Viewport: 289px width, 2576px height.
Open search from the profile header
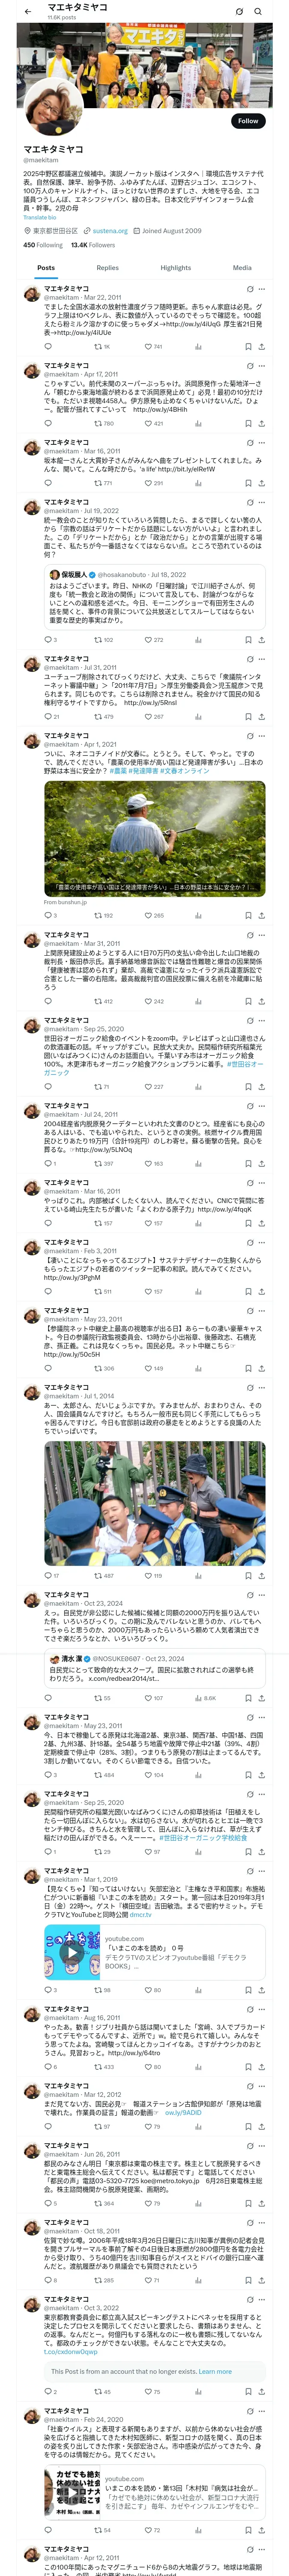click(x=257, y=11)
